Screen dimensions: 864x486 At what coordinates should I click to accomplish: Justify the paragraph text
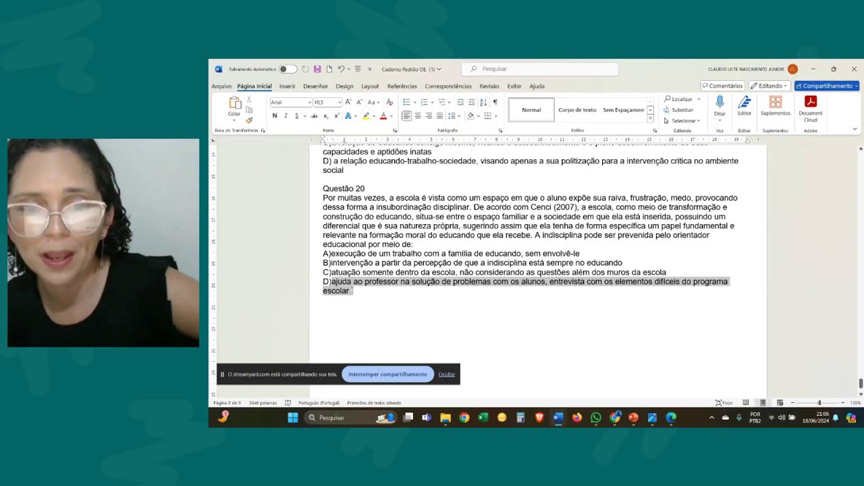439,116
